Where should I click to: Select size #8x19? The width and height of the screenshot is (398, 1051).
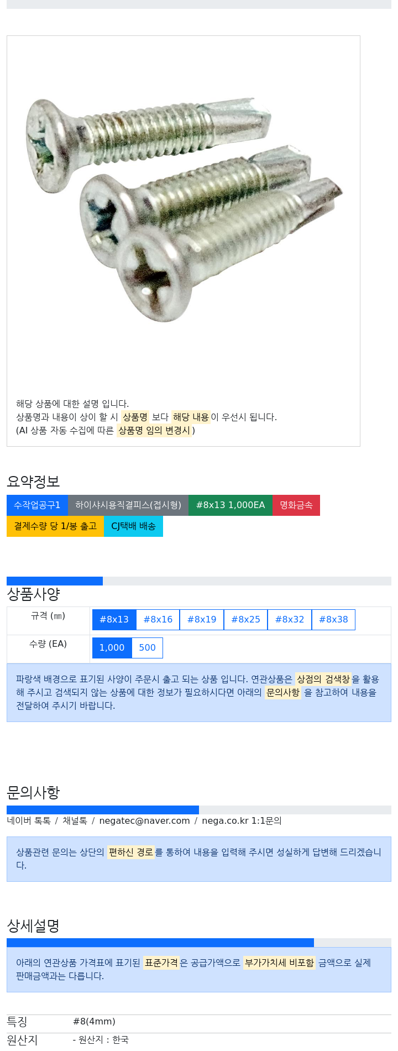(202, 620)
